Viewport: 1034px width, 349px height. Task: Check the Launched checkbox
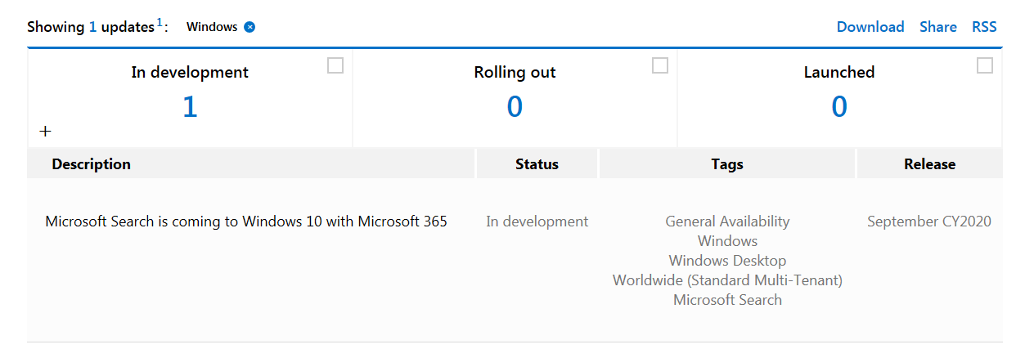coord(985,66)
